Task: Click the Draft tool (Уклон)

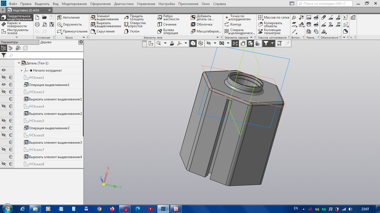Action: (x=132, y=32)
